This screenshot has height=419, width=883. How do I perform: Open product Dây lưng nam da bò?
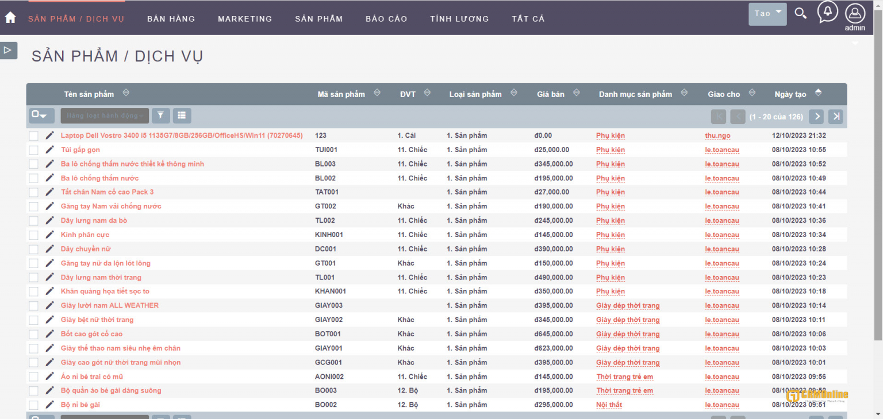[x=94, y=220]
